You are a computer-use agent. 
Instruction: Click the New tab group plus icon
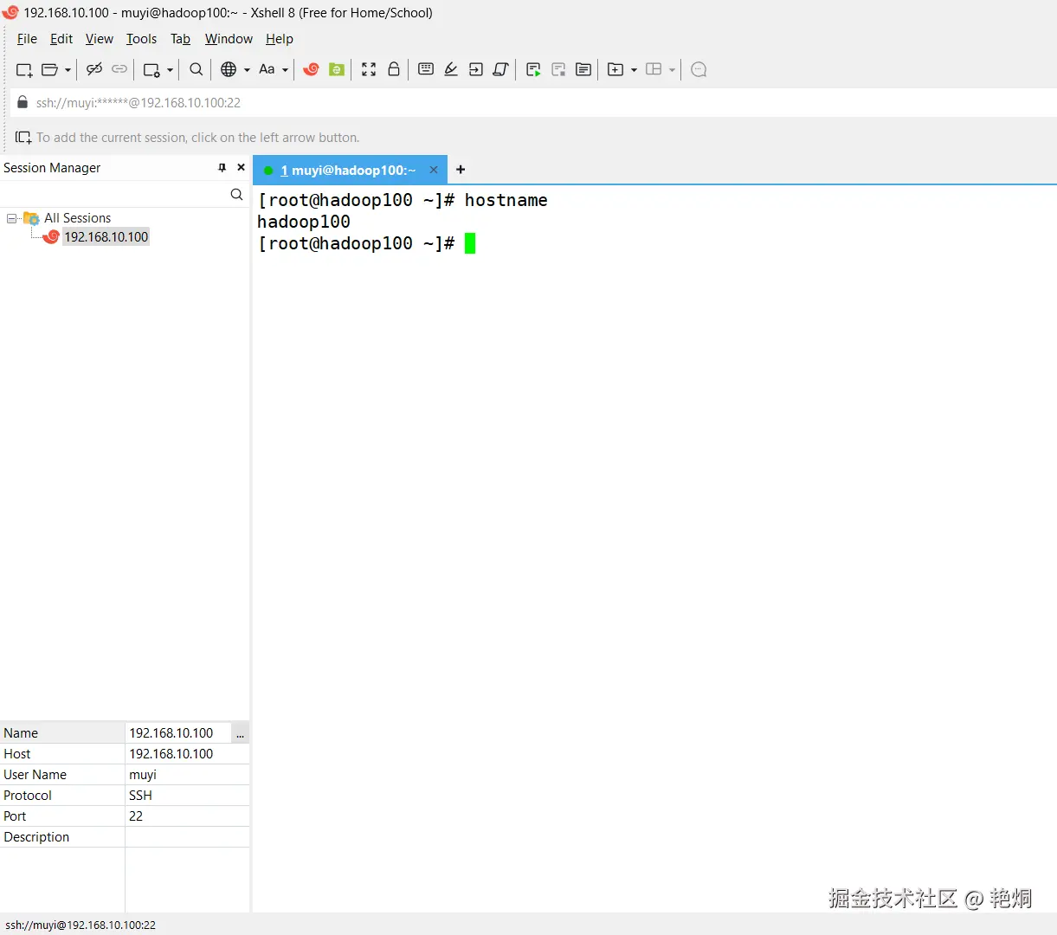tap(616, 69)
